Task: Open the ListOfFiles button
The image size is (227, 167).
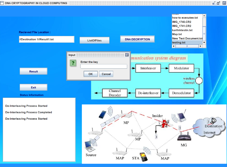Action: tap(94, 40)
